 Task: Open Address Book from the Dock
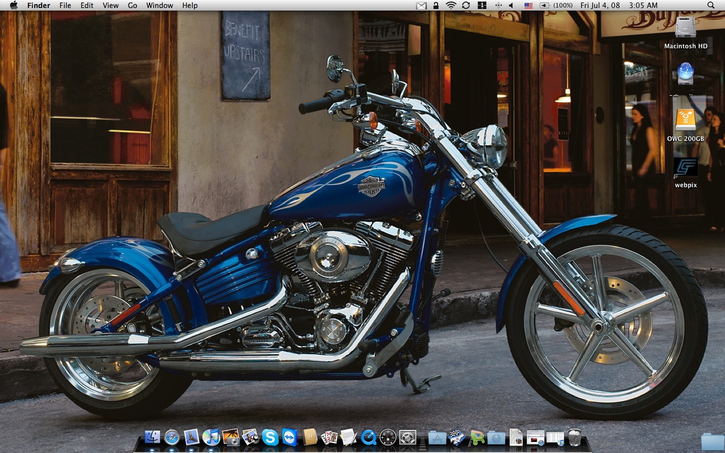coord(309,437)
